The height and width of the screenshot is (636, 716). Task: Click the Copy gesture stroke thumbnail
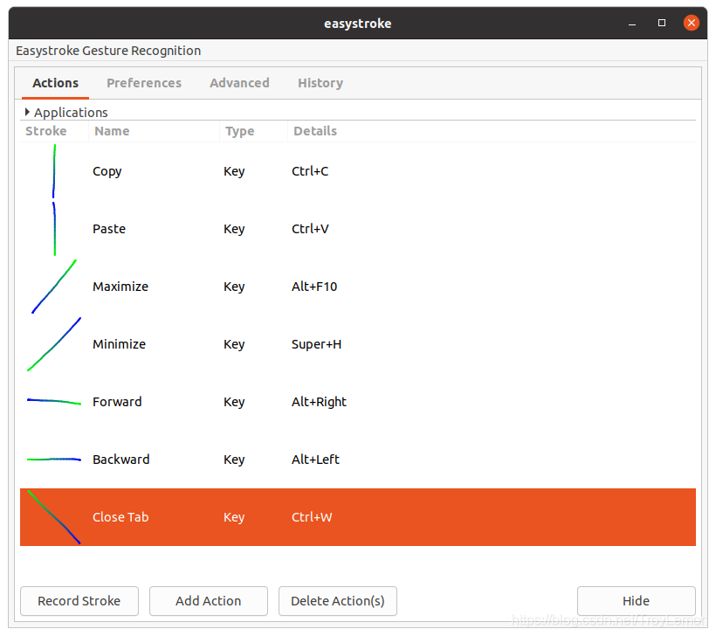point(54,171)
